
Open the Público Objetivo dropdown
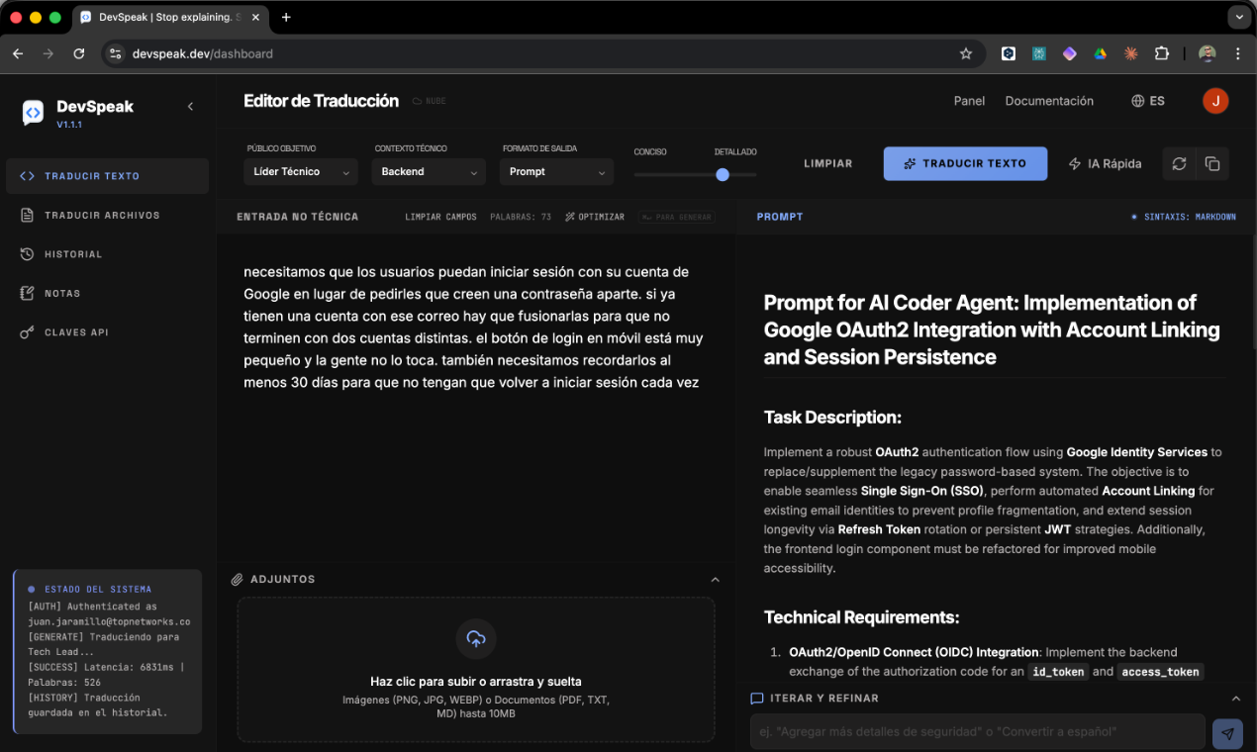300,172
